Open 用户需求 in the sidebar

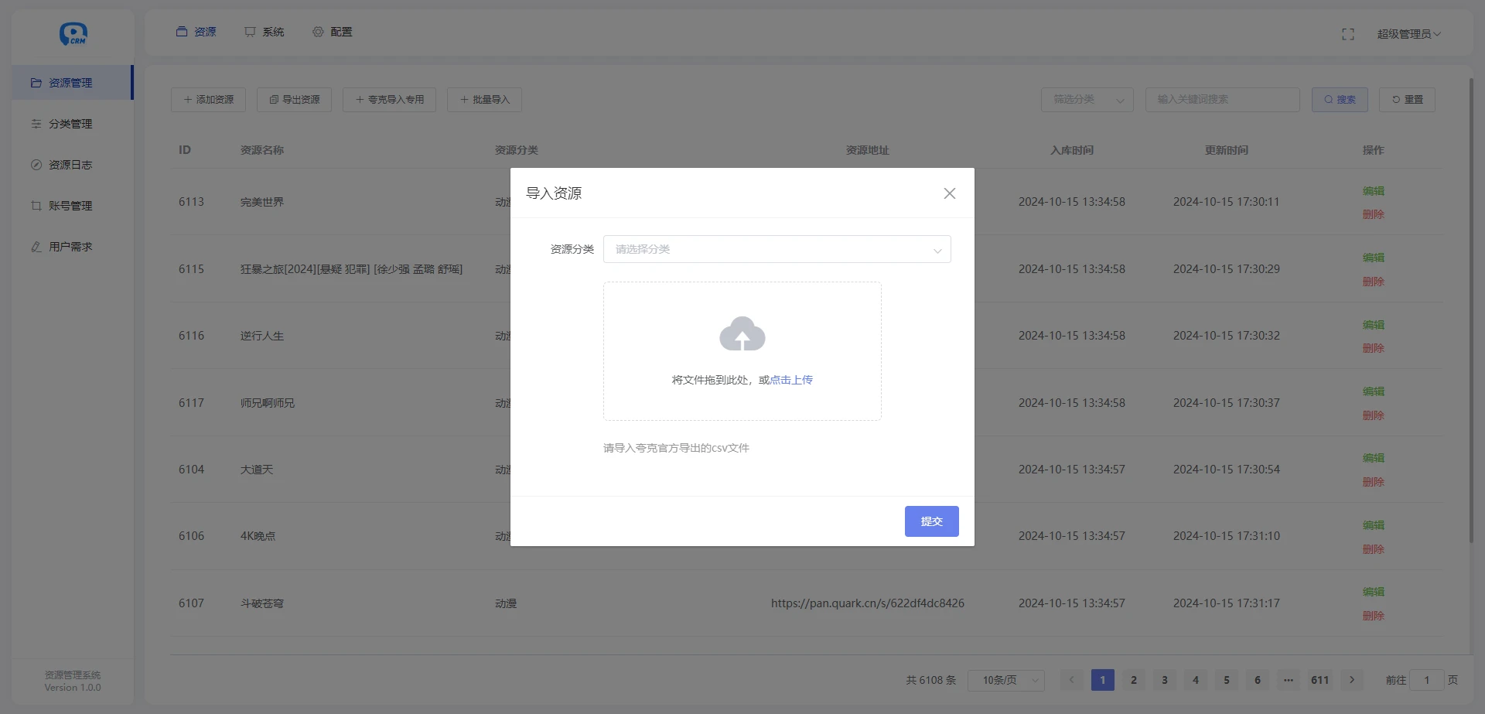click(72, 247)
